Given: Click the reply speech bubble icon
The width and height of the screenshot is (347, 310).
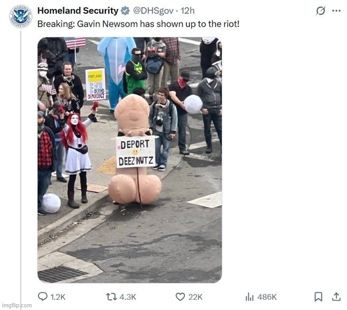Looking at the screenshot, I should click(x=42, y=297).
